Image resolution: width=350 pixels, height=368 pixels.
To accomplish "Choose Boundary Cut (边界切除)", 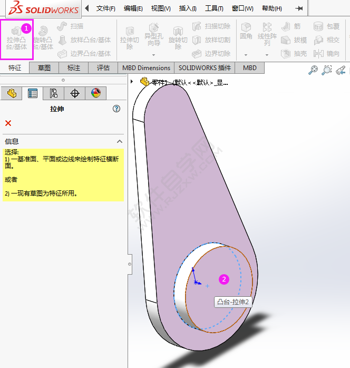I will (x=211, y=54).
